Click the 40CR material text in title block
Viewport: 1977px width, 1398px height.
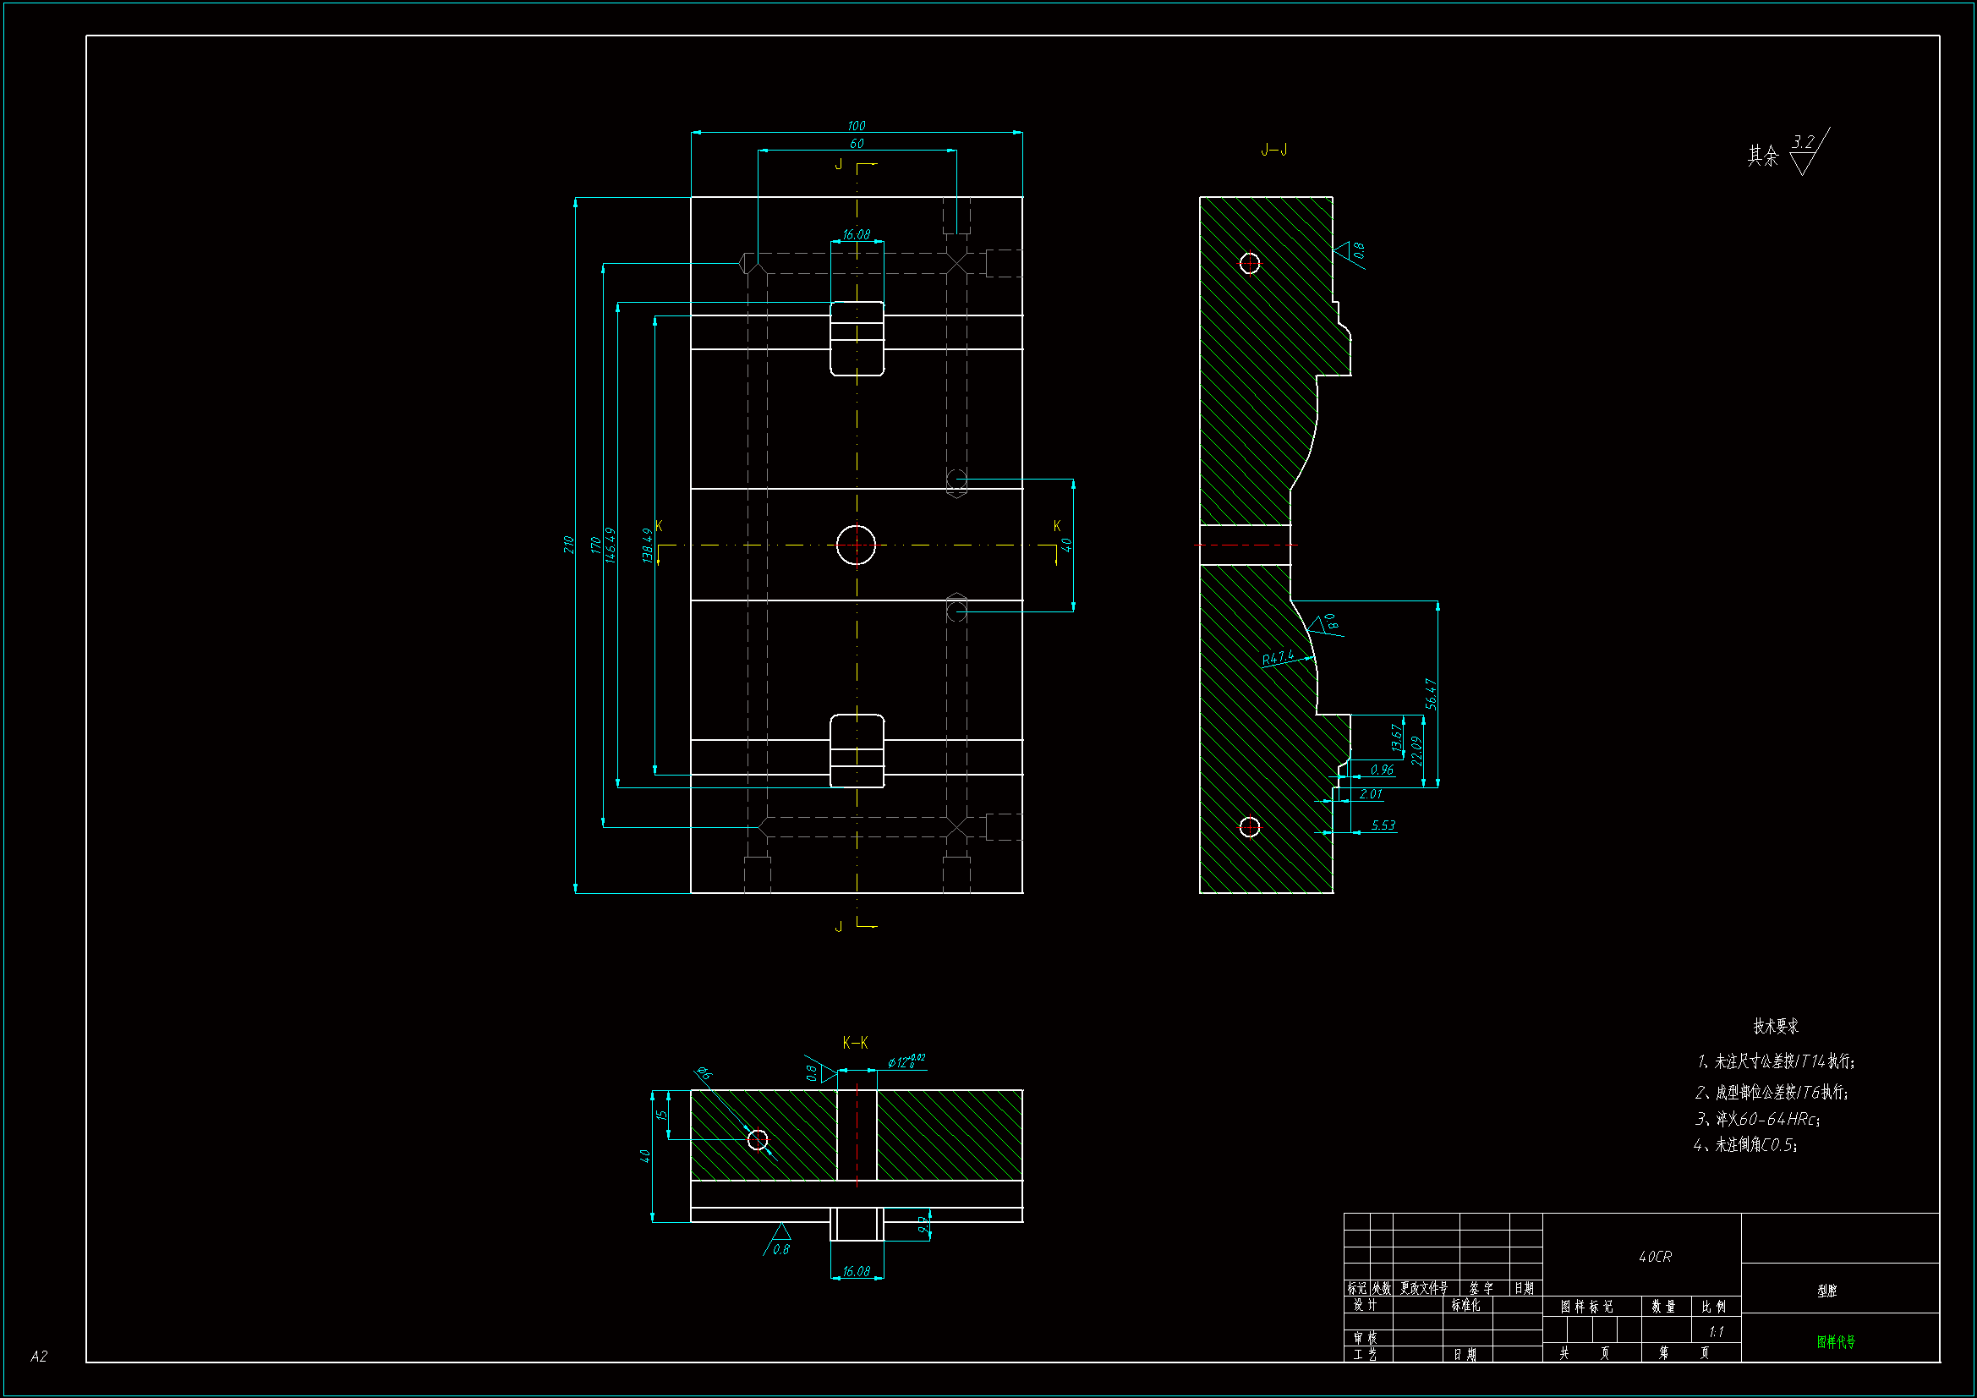pyautogui.click(x=1654, y=1257)
